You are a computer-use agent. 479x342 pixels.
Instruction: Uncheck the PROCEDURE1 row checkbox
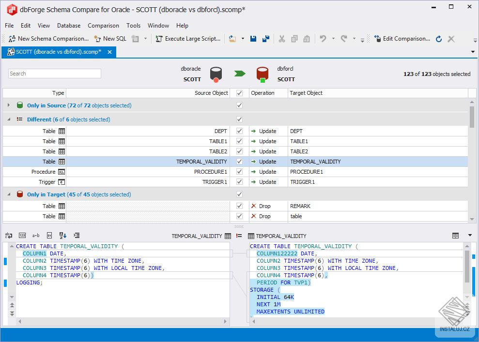coord(239,171)
